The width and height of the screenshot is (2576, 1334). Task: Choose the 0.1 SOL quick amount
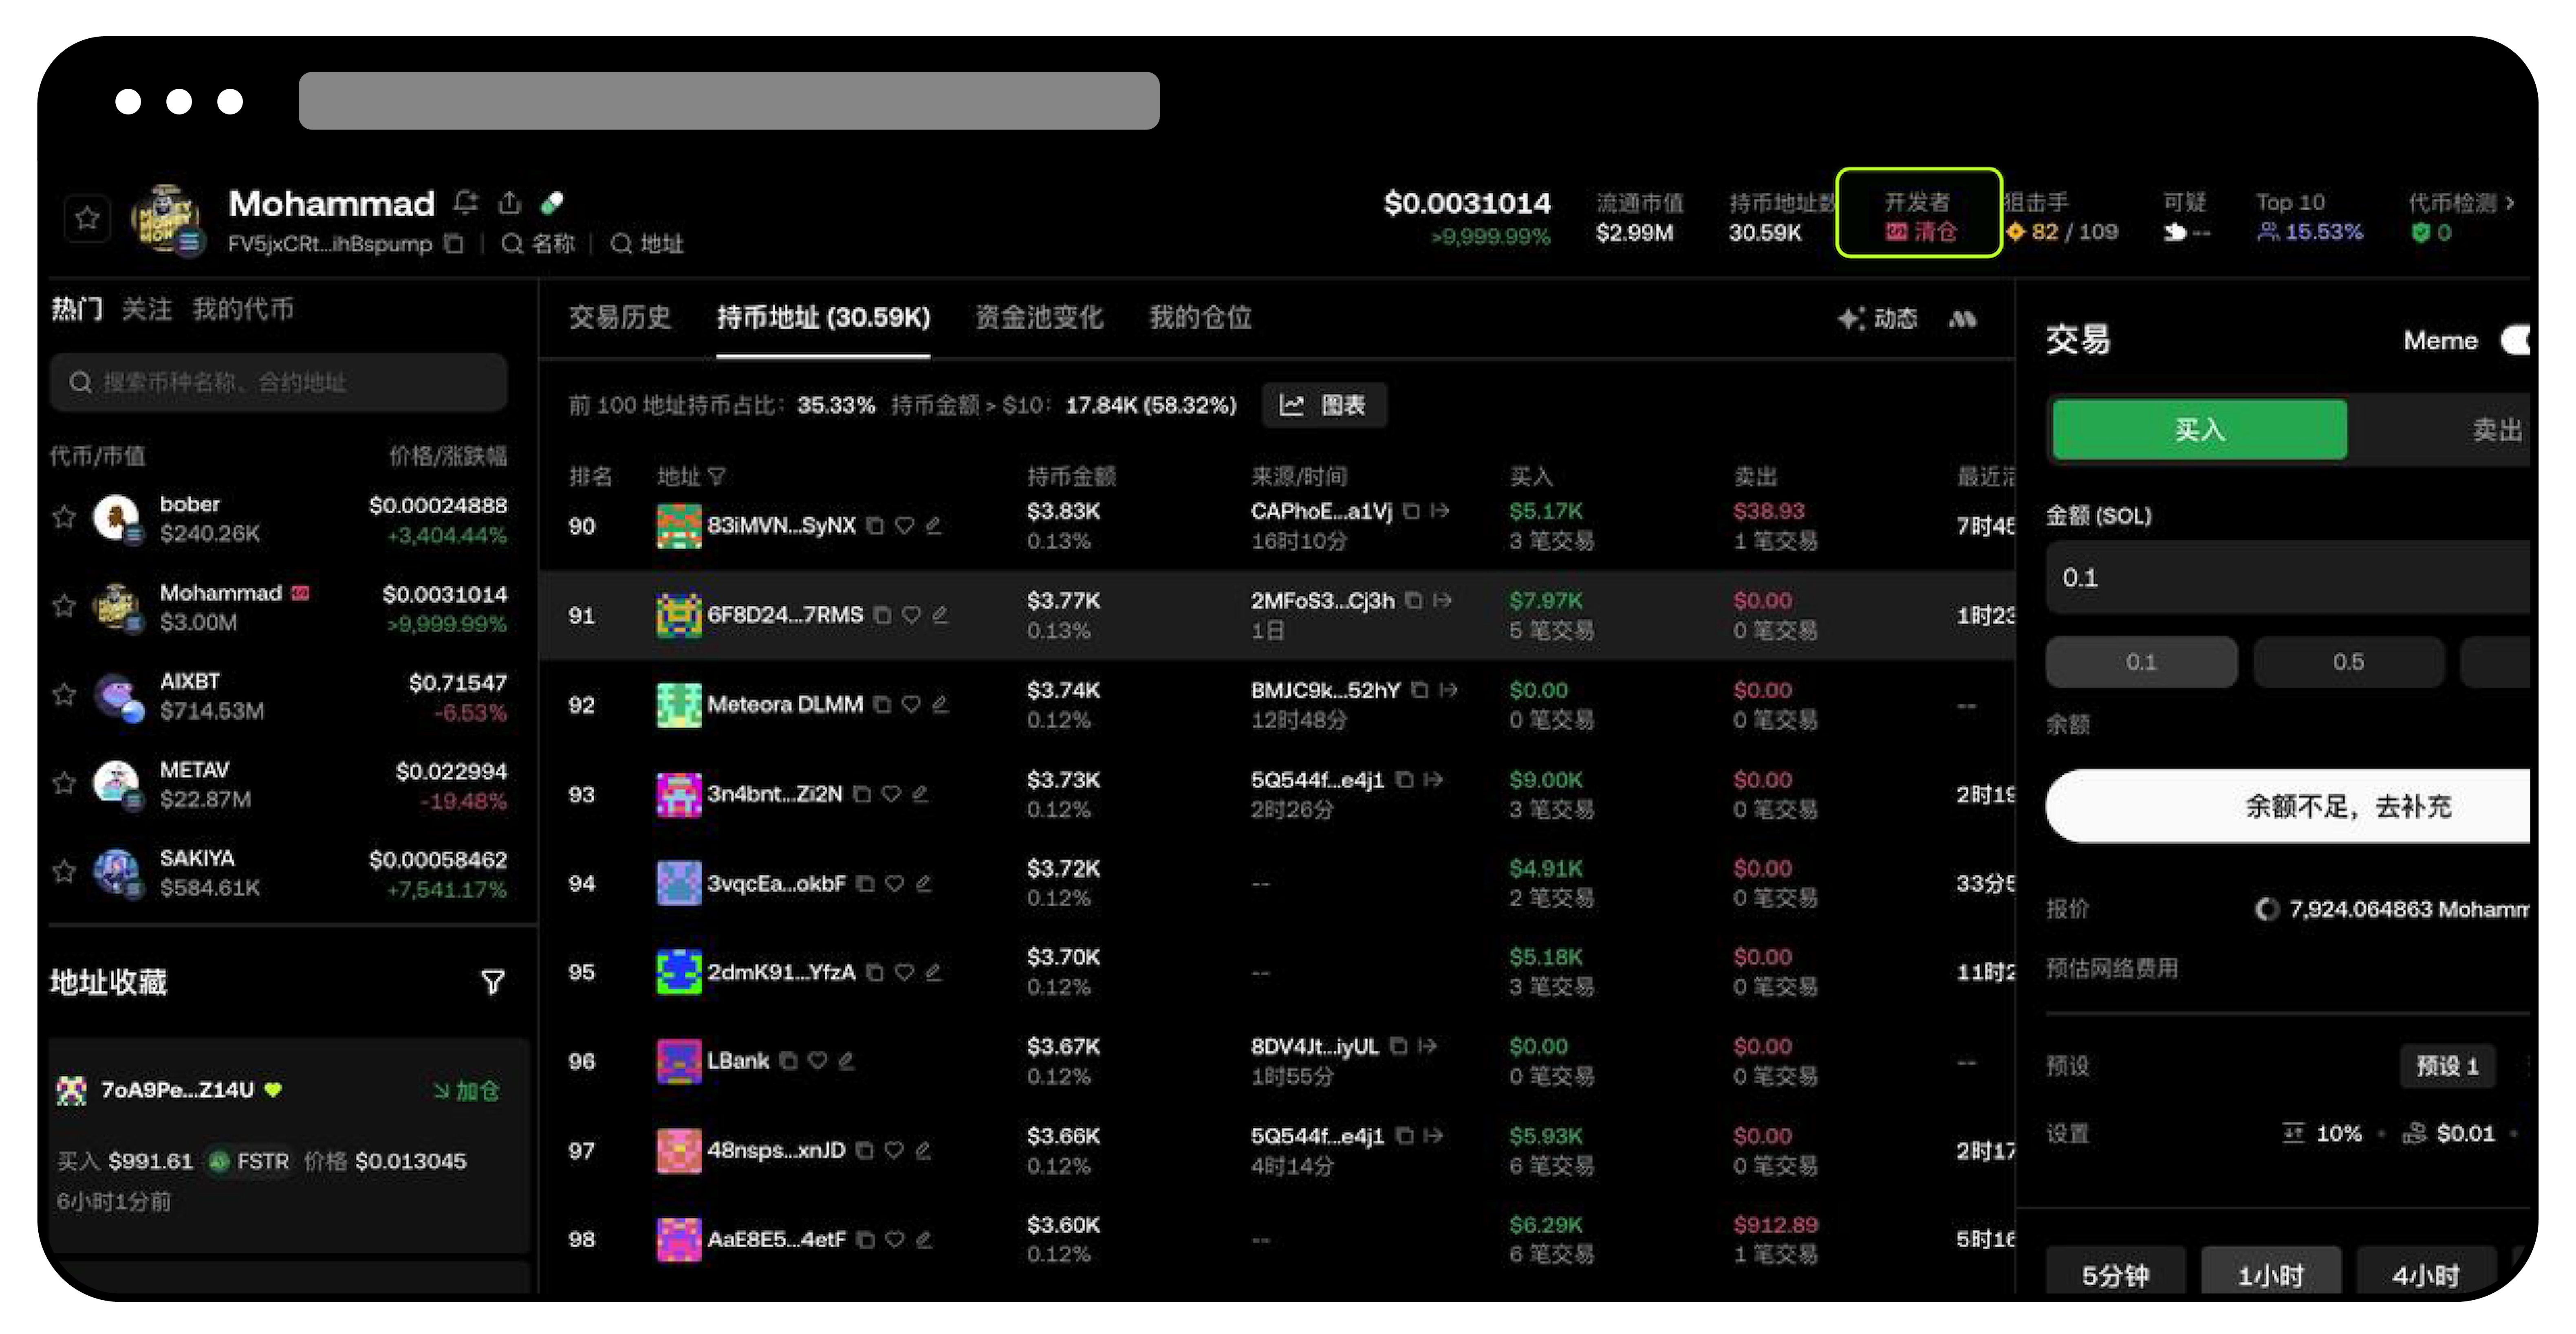(2141, 662)
